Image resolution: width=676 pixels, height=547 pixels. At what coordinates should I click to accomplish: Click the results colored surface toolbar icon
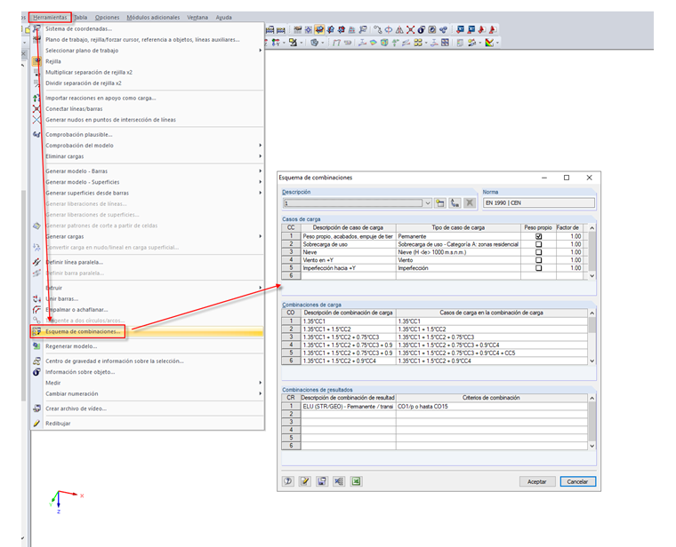point(374,43)
